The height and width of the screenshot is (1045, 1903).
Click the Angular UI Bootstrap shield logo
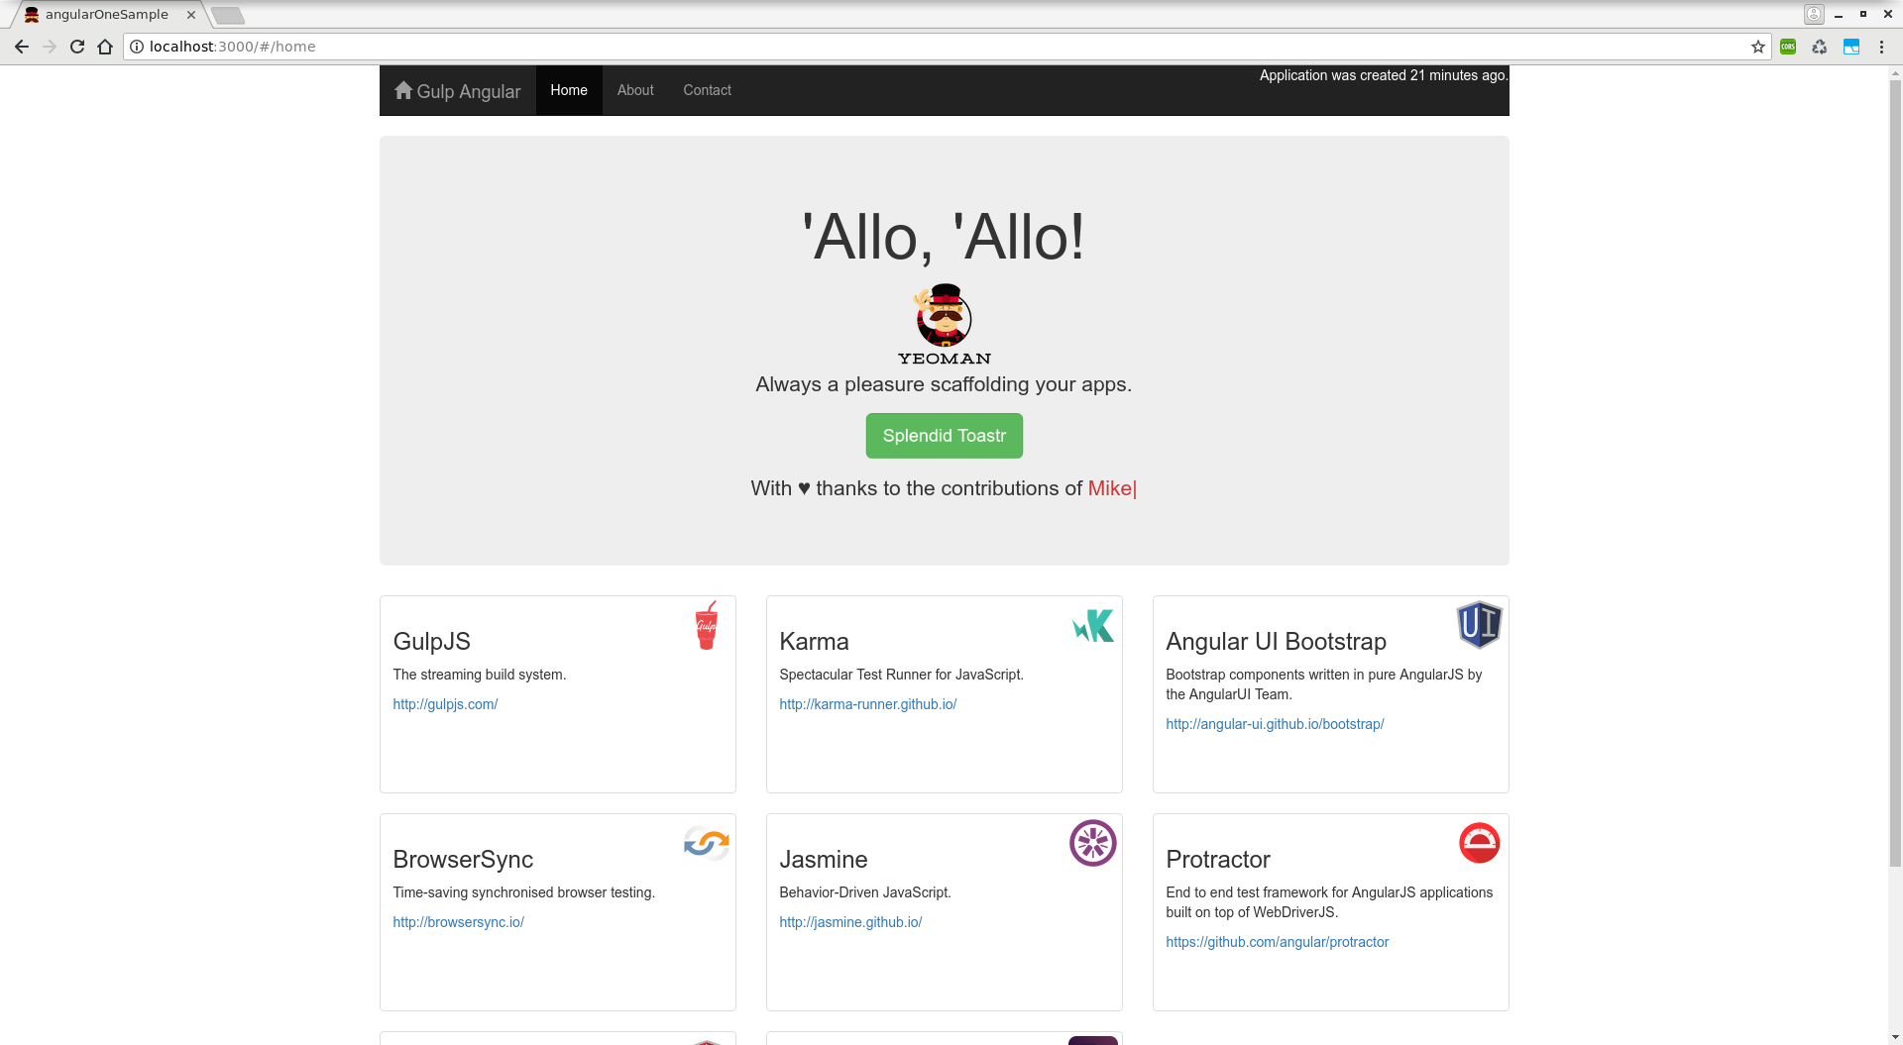click(1479, 625)
